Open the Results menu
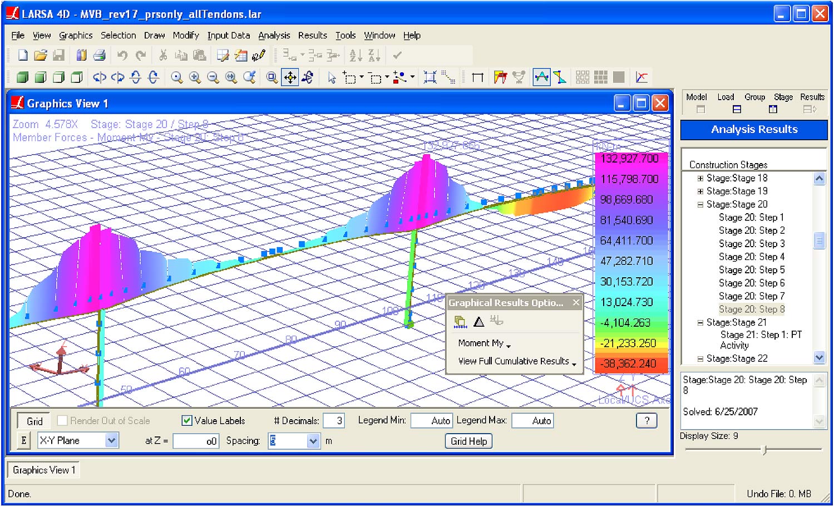This screenshot has height=506, width=834. pyautogui.click(x=312, y=35)
